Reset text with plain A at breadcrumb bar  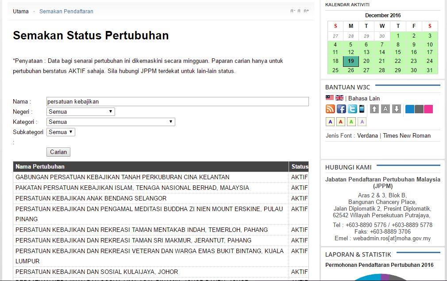[x=299, y=11]
